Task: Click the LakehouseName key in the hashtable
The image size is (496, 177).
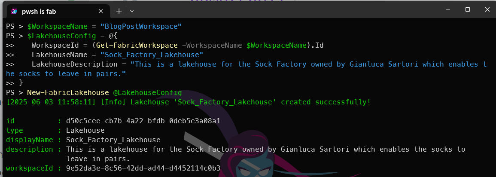Action: coord(59,55)
